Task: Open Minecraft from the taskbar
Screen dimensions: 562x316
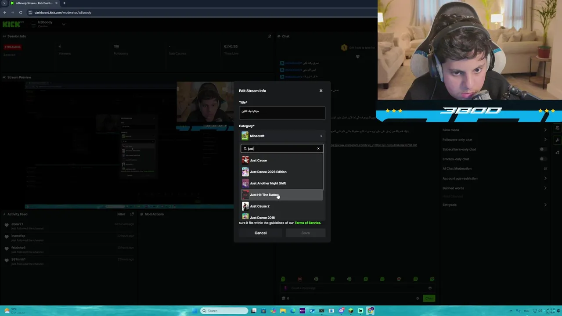Action: click(351, 311)
